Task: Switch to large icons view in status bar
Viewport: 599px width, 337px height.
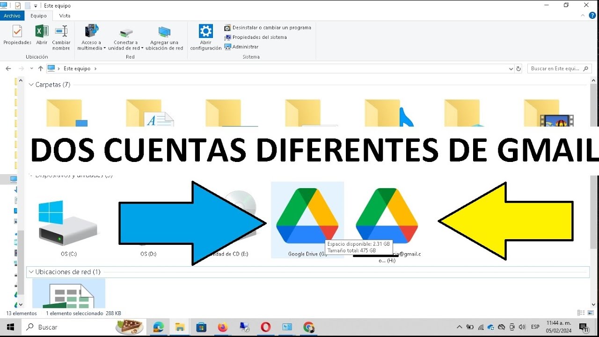Action: click(591, 313)
